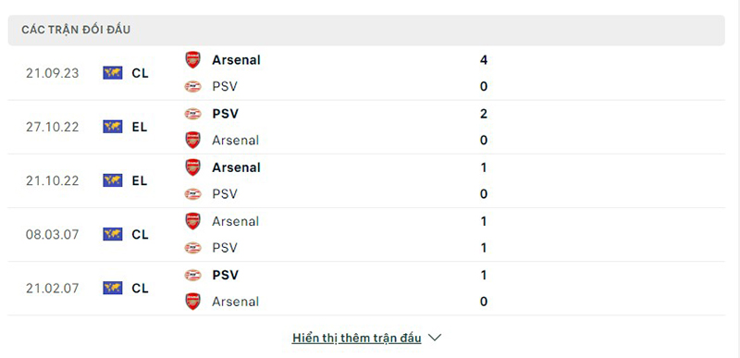Open the 08.03.07 match by its date
The image size is (740, 358).
point(53,235)
